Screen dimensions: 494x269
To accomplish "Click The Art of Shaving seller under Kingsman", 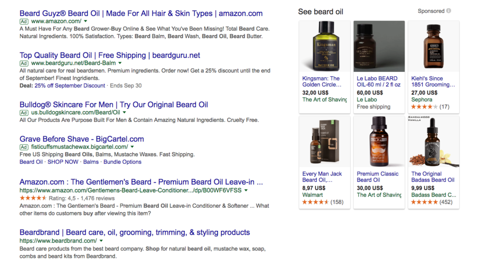I will (325, 99).
